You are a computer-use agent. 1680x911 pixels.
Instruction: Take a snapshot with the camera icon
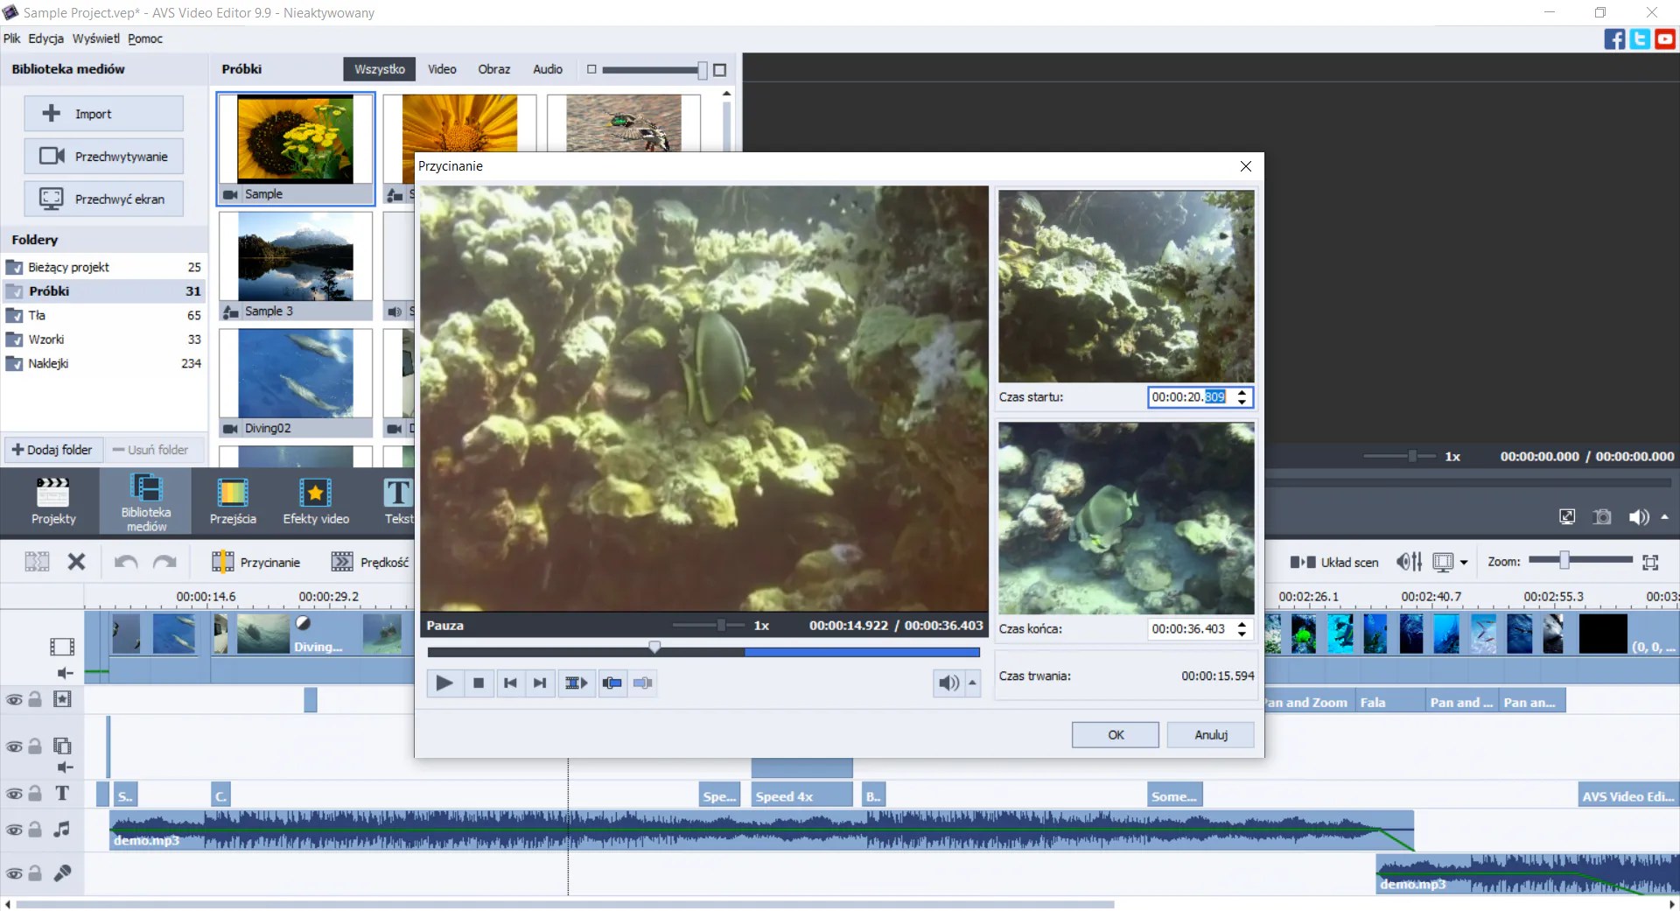click(x=1602, y=517)
